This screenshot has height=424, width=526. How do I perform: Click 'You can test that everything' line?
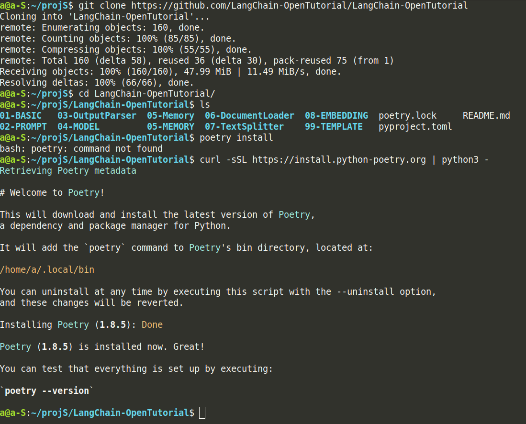(x=136, y=368)
